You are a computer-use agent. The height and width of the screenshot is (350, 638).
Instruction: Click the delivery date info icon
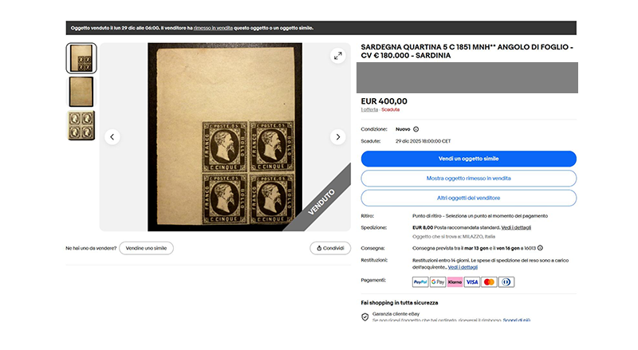pyautogui.click(x=540, y=248)
